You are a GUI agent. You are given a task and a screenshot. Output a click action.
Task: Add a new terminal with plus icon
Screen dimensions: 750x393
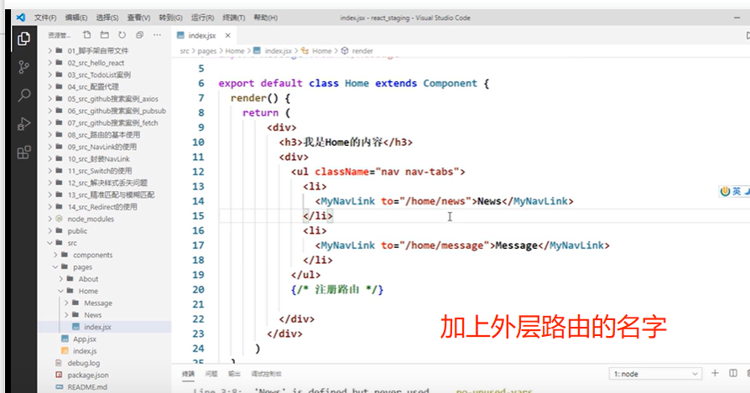pyautogui.click(x=715, y=373)
